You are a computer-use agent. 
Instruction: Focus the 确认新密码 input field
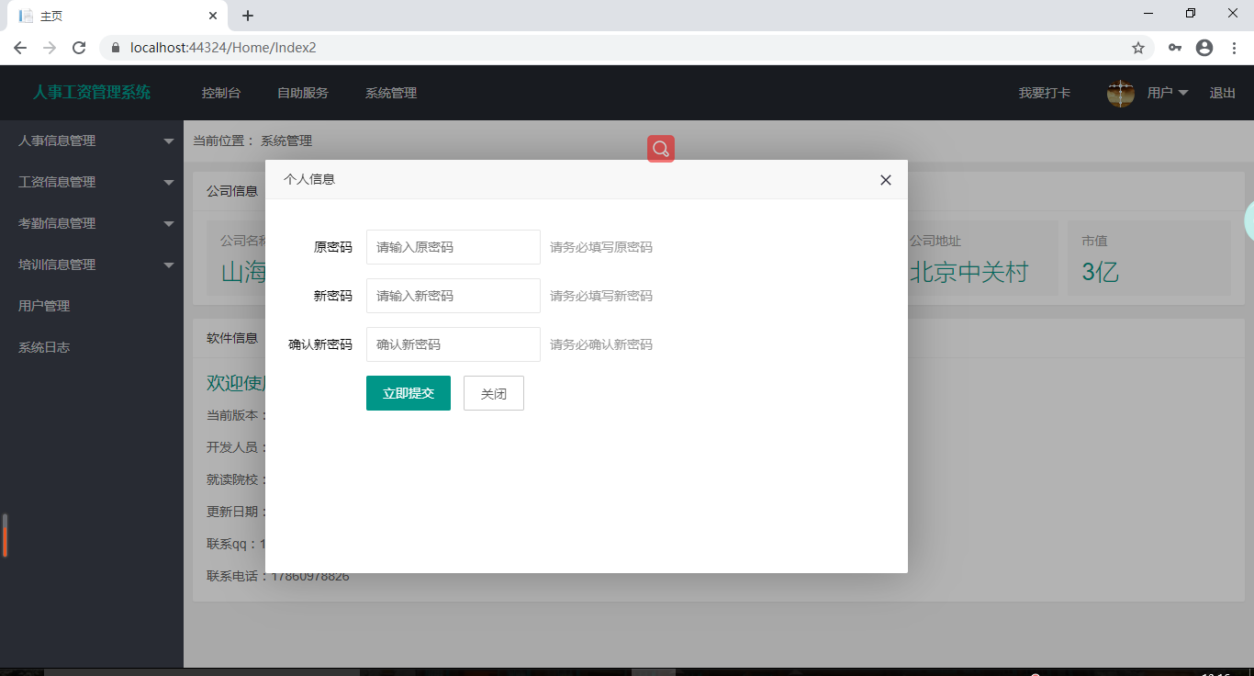(x=453, y=344)
